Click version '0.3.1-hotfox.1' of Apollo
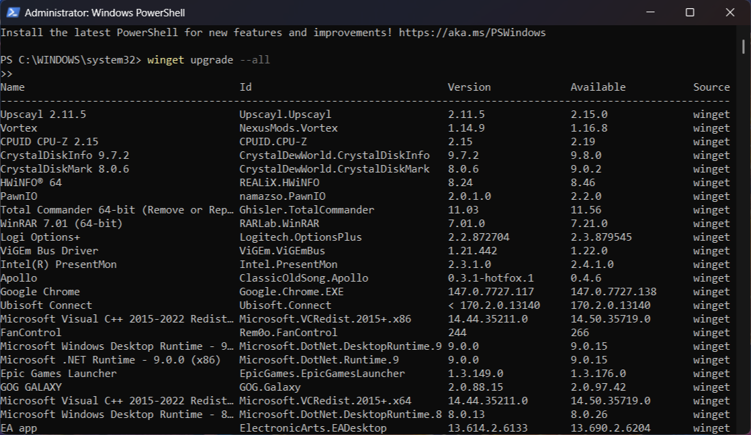751x435 pixels. (x=491, y=278)
